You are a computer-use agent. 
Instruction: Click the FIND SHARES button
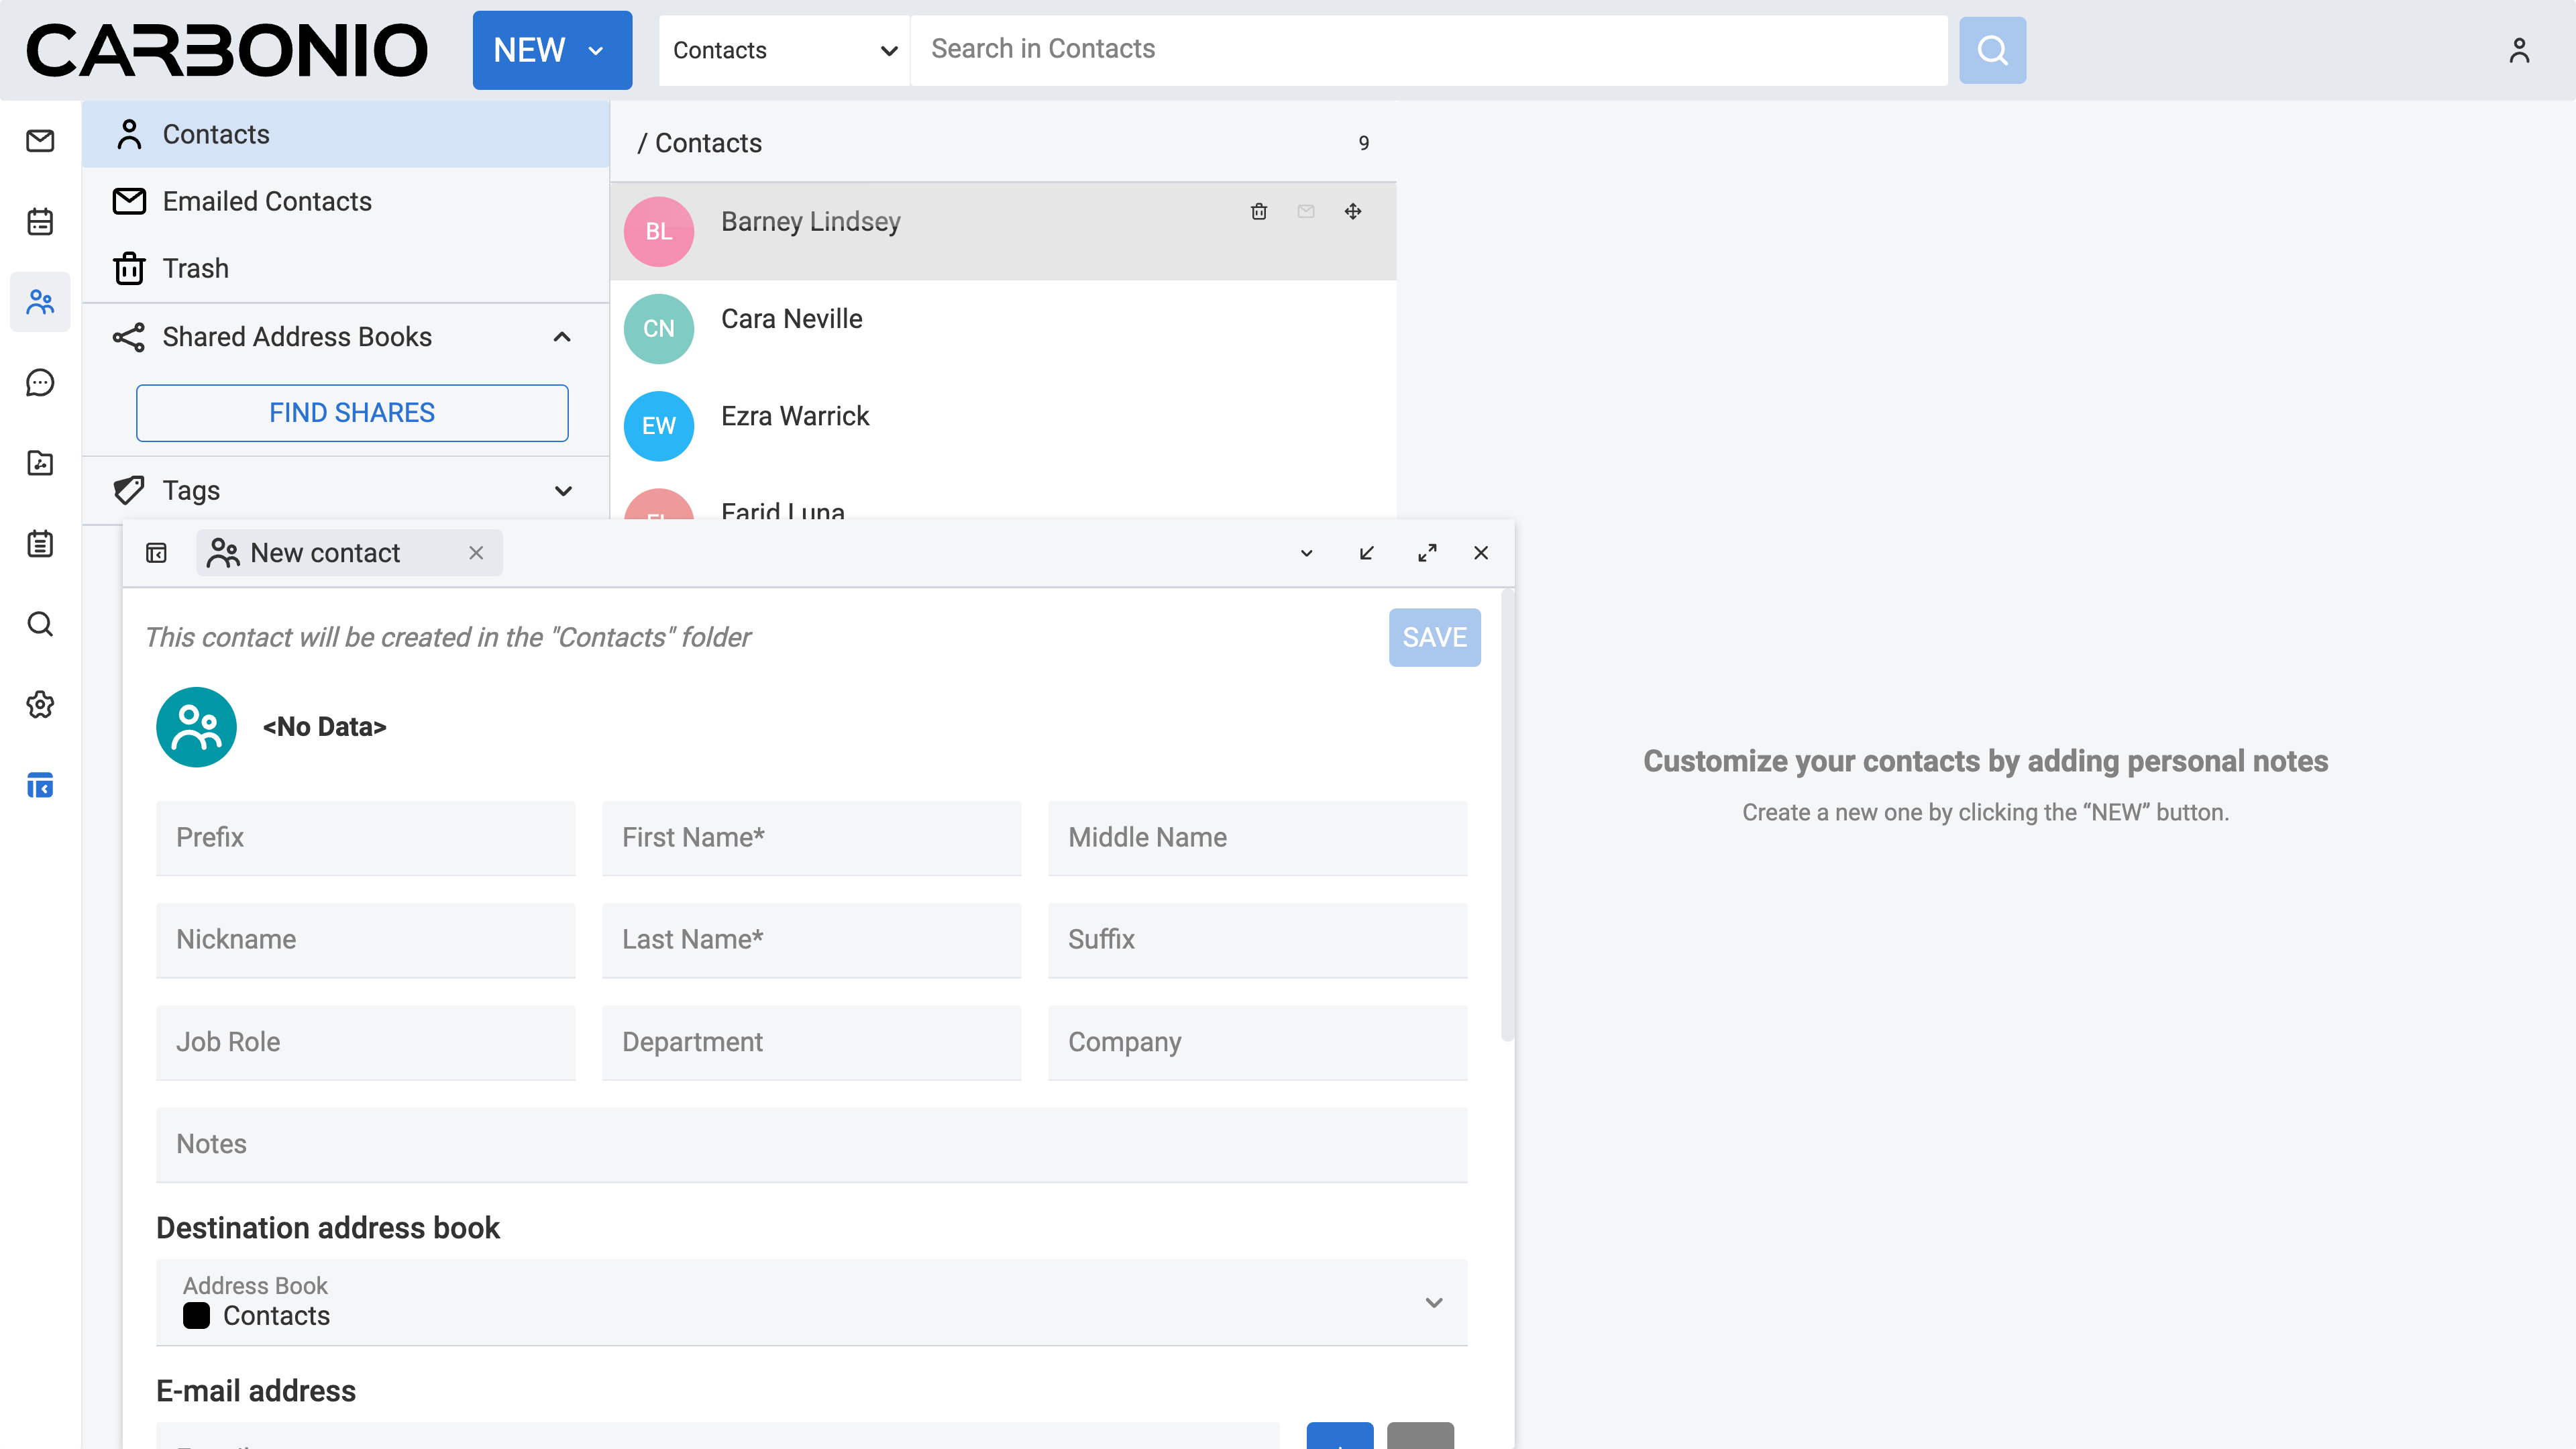pos(352,413)
